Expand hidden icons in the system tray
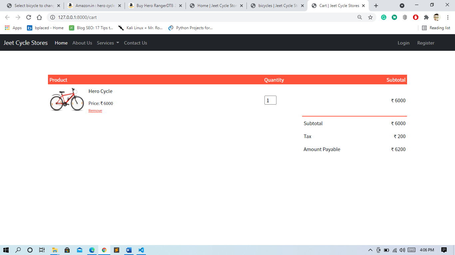Screen dimensions: 455x255 tap(370, 250)
